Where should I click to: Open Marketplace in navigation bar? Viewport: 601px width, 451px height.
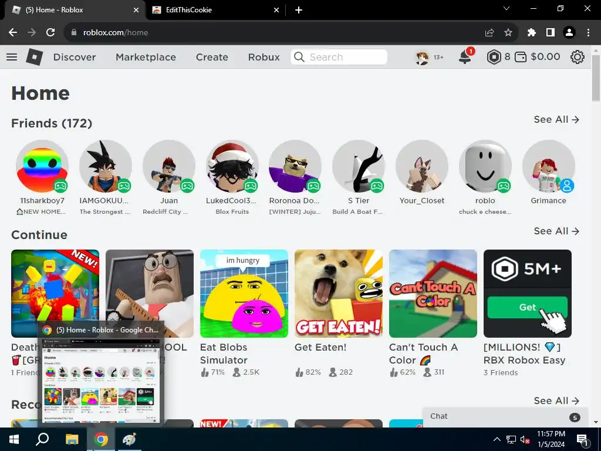point(146,57)
